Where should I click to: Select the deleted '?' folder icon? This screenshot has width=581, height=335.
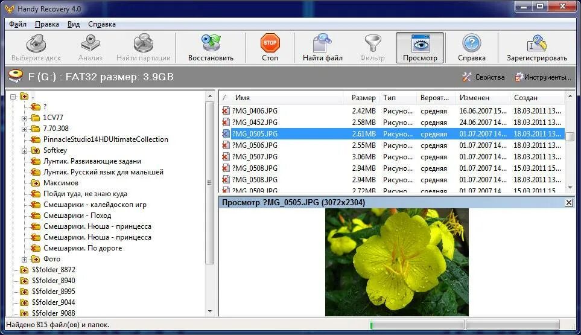pos(36,107)
